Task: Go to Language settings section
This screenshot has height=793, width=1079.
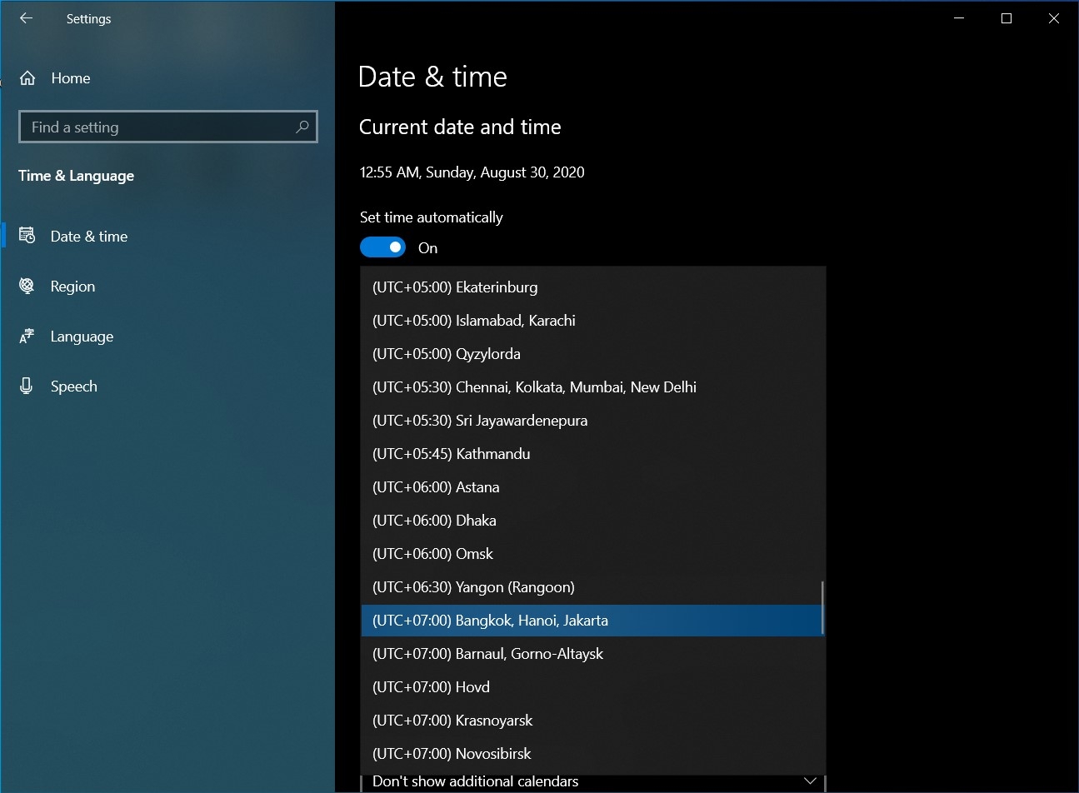Action: pyautogui.click(x=167, y=337)
